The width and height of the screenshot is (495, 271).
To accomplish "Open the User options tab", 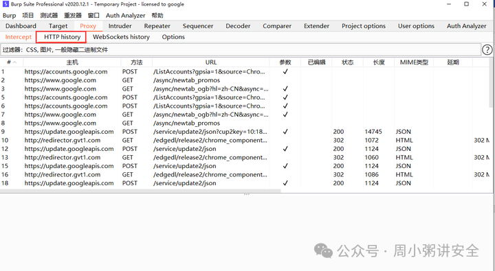I will [x=416, y=26].
